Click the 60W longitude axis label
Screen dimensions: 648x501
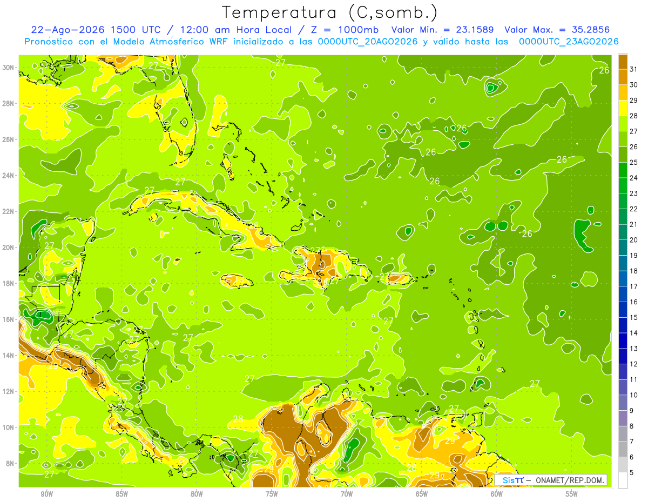pyautogui.click(x=497, y=494)
